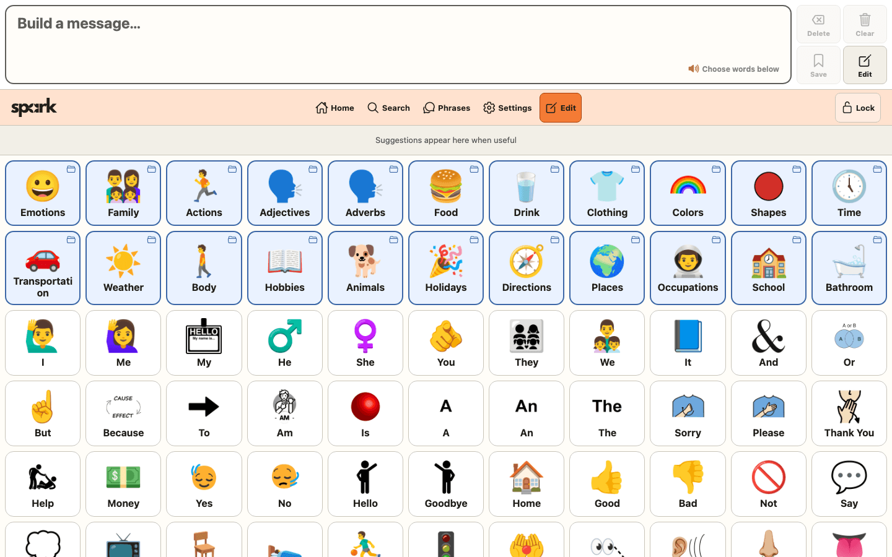Tap the 'He' male symbol tile

[285, 343]
